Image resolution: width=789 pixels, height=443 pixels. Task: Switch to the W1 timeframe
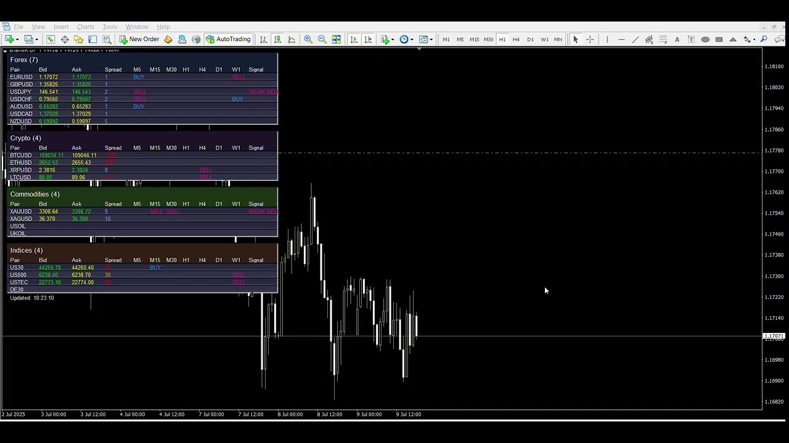point(544,39)
